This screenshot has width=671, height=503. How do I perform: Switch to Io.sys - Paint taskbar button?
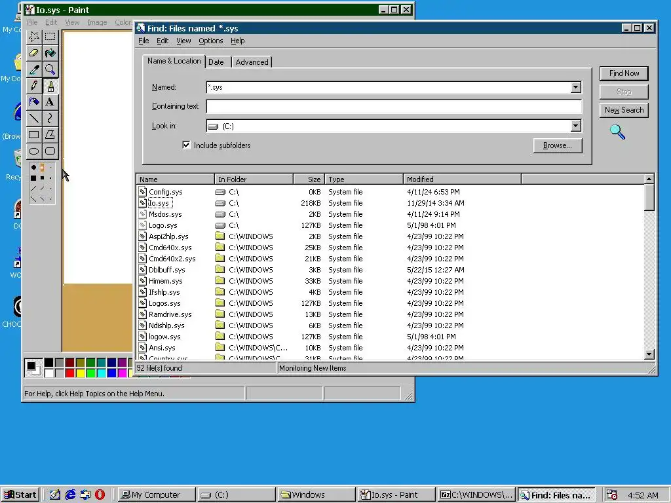pos(396,495)
